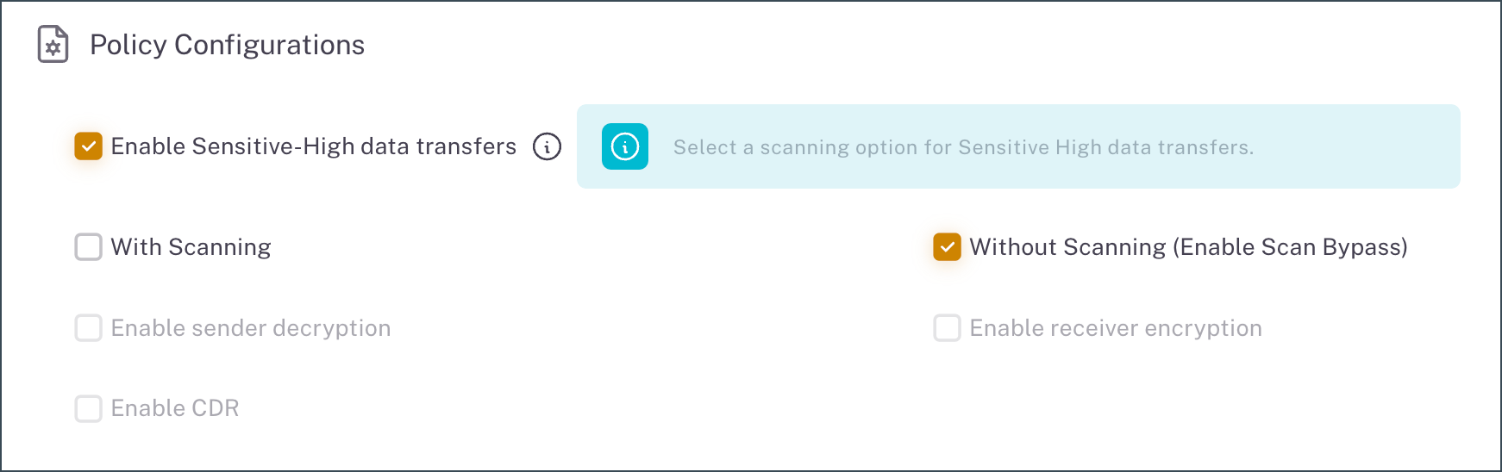This screenshot has height=472, width=1502.
Task: Click the Enable CDR label text
Action: (174, 408)
